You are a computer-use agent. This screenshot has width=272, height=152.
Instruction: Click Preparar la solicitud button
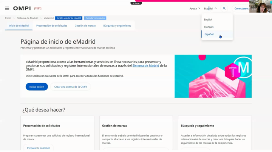point(38,148)
